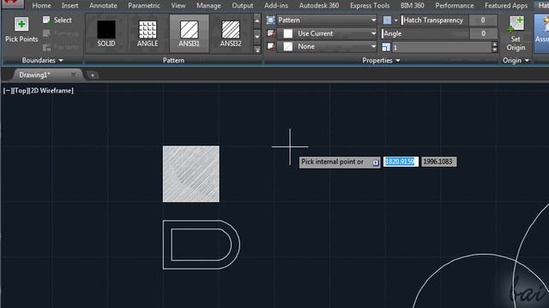Open the None background color dropdown
Image resolution: width=549 pixels, height=308 pixels.
tap(327, 46)
